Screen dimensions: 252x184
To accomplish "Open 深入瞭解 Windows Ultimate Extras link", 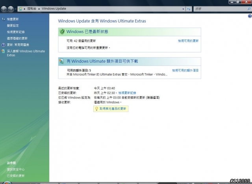I will [26, 53].
